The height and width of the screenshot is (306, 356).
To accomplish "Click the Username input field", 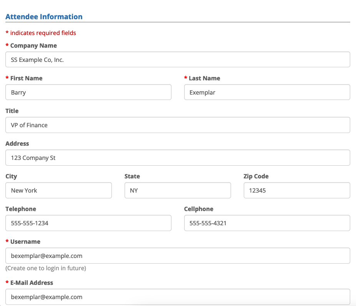I will [178, 256].
